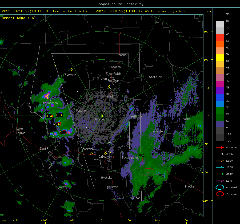Screen dimensions: 240x224
Task: Click the green 31JP arrow legend icon
Action: click(220, 174)
